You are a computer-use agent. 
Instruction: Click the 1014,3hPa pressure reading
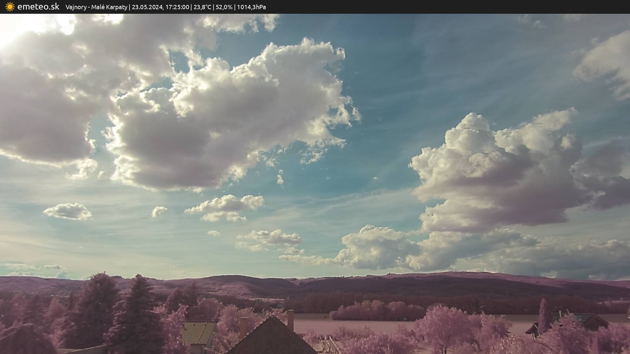coord(251,7)
